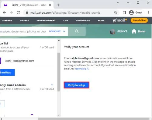The height and width of the screenshot is (120, 152).
Task: Click the horizontal scrollbar at page bottom
Action: tap(94, 119)
